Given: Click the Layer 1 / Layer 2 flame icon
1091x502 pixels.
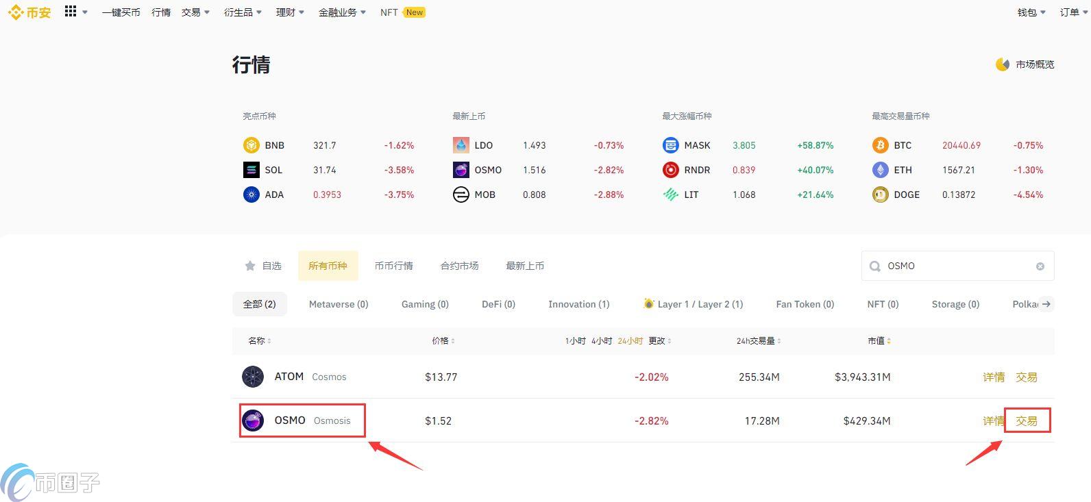Looking at the screenshot, I should click(x=648, y=303).
